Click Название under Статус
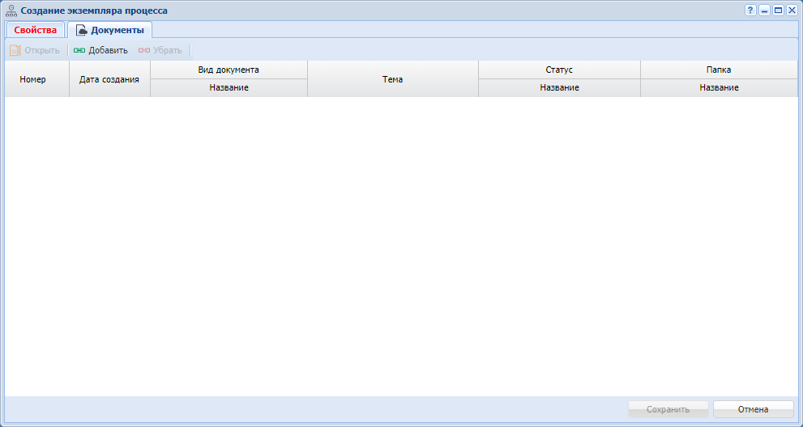 click(x=559, y=88)
